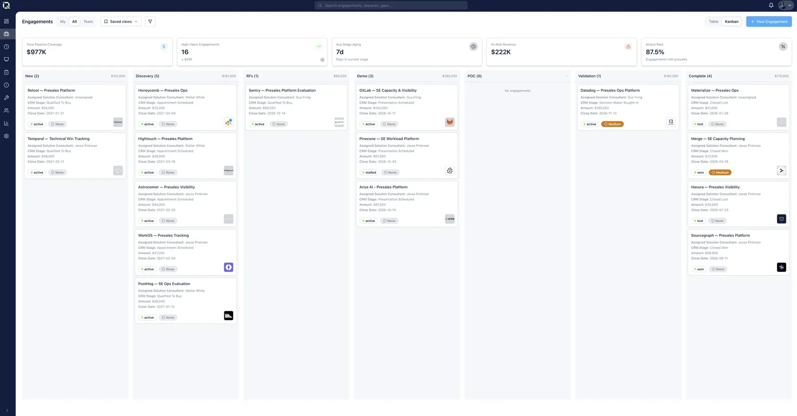Click active status badge on Retool card
Image resolution: width=797 pixels, height=416 pixels.
tap(37, 124)
